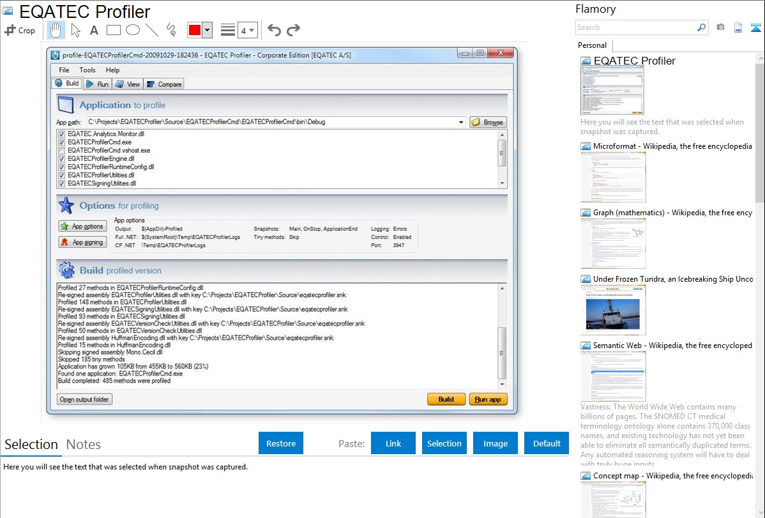The image size is (765, 518).
Task: Open Graph (mathematics) snapshot thumbnail
Action: click(613, 243)
